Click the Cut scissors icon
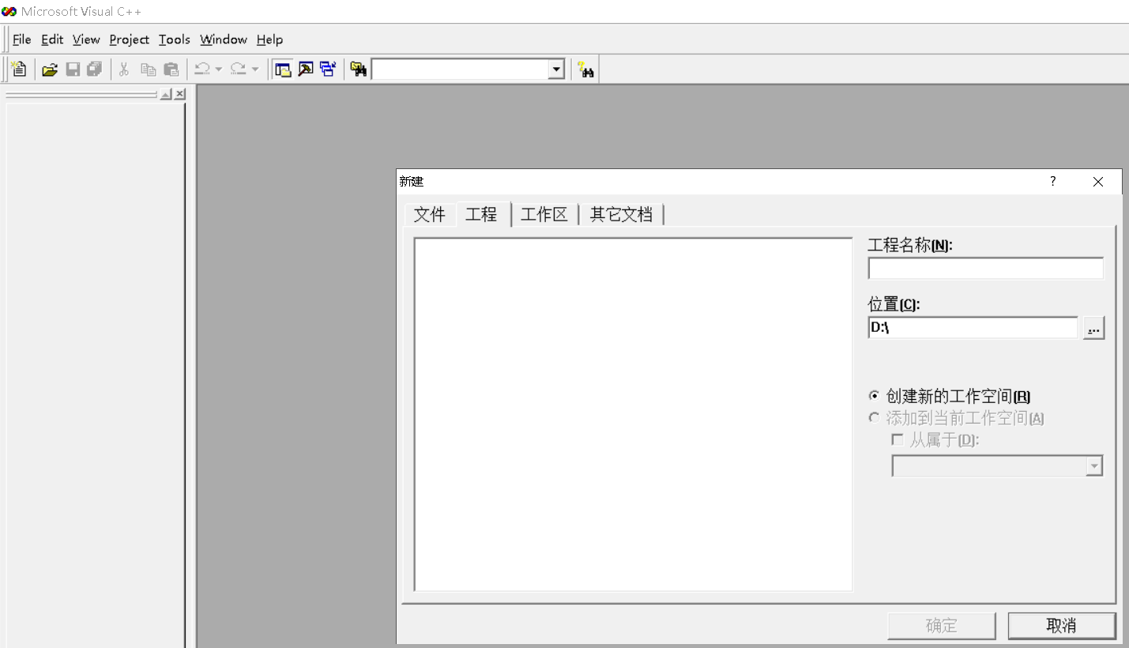 click(124, 70)
